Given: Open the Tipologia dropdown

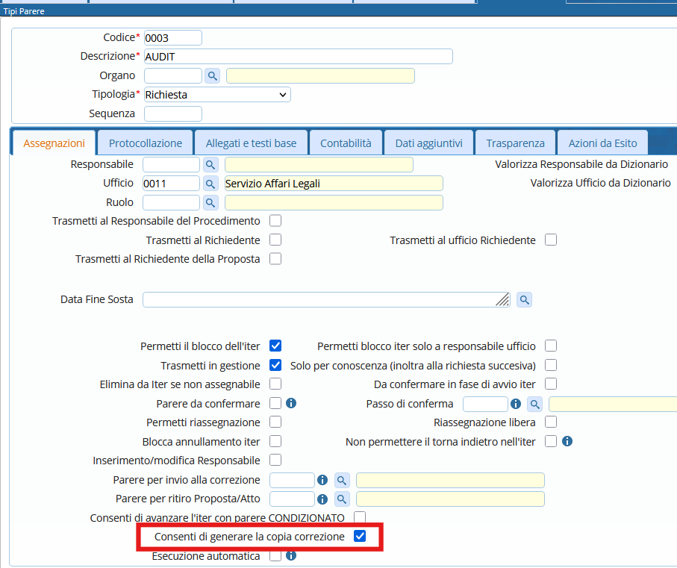Looking at the screenshot, I should [x=216, y=95].
